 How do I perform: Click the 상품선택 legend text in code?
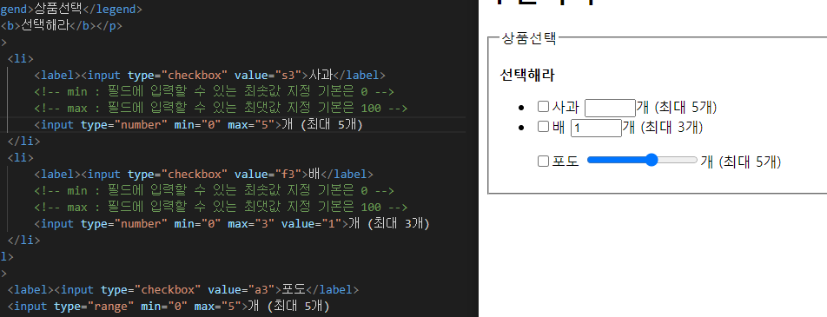tap(58, 9)
